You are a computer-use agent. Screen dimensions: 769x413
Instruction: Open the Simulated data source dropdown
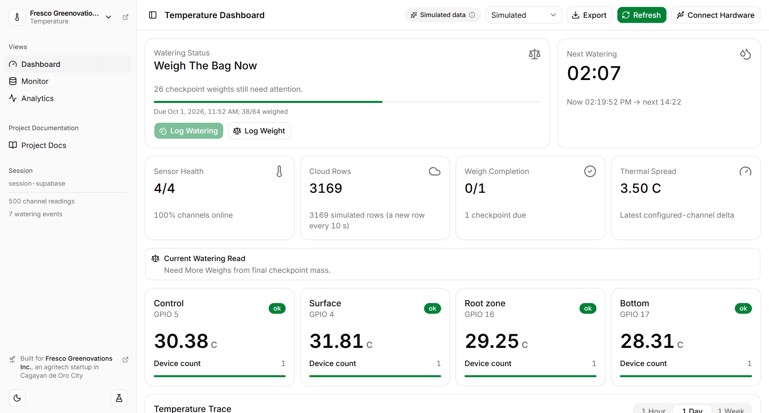tap(524, 15)
